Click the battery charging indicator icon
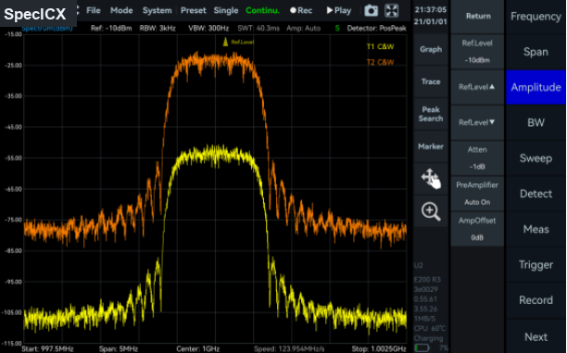 (422, 348)
